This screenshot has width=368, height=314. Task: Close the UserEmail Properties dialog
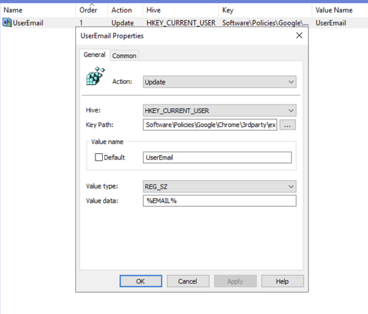coord(299,36)
